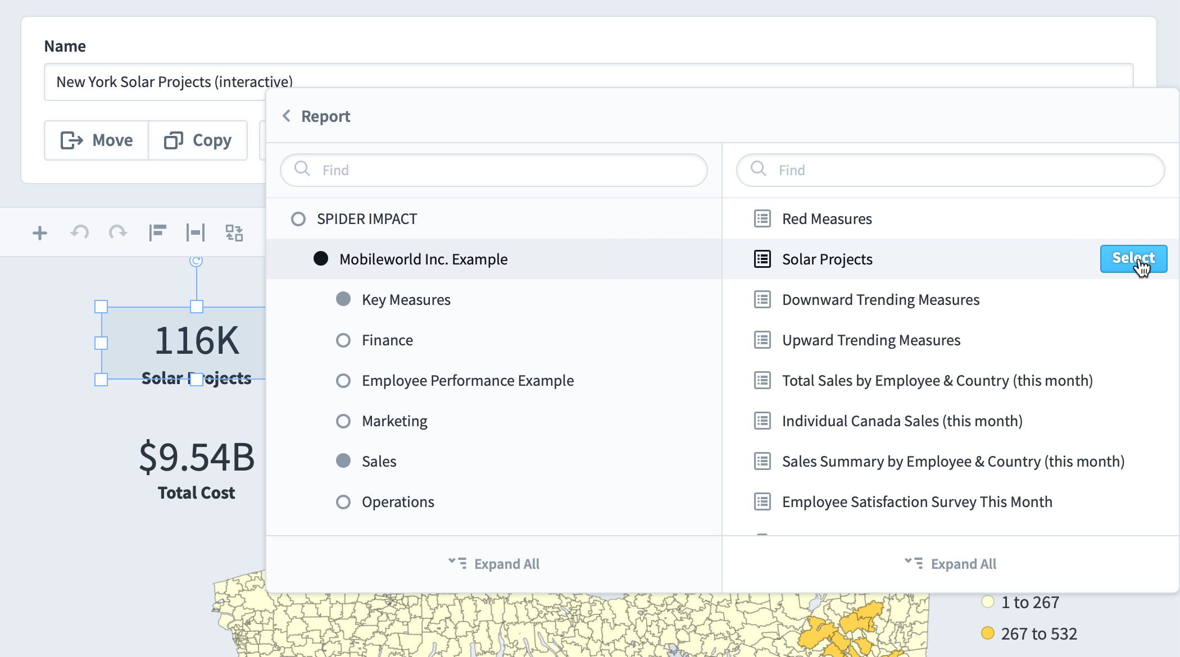Click the Move button
Viewport: 1180px width, 657px height.
tap(97, 140)
